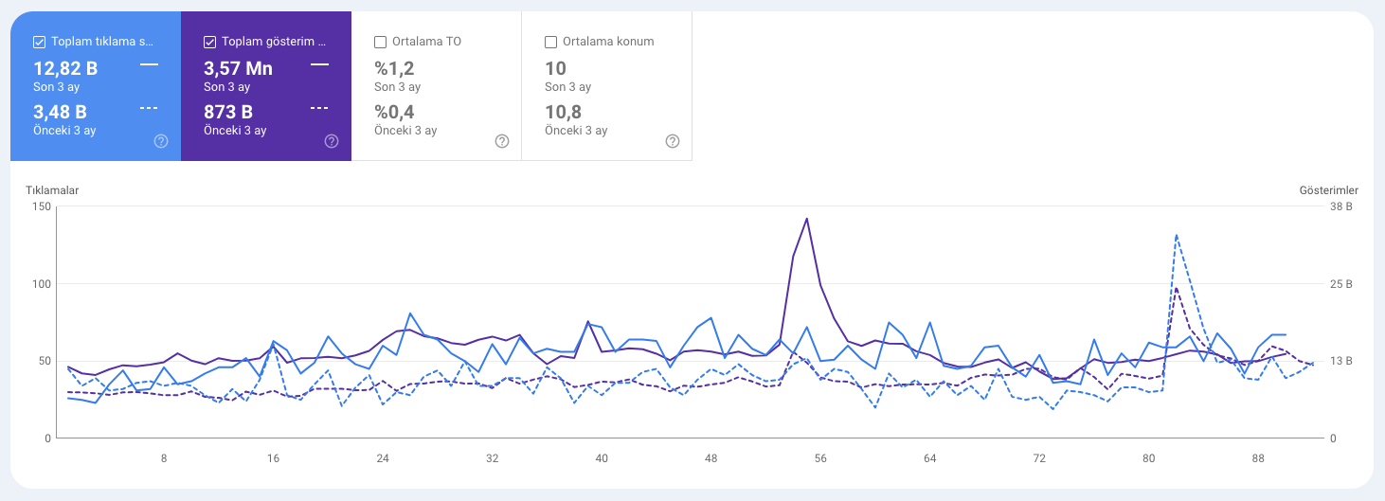Select the 3,57 Mn total impressions value
The width and height of the screenshot is (1385, 501).
coord(238,68)
